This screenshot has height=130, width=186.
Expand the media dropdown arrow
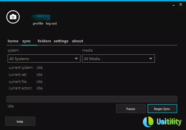[151, 59]
